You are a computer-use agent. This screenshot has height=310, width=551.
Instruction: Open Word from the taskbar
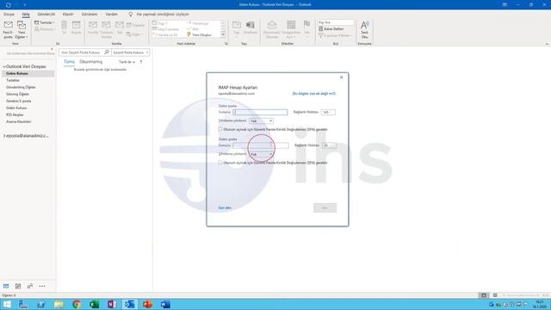coord(165,304)
